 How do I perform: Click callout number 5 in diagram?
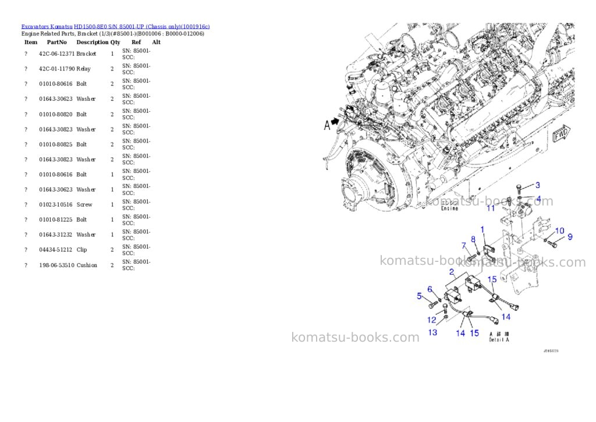coord(419,296)
